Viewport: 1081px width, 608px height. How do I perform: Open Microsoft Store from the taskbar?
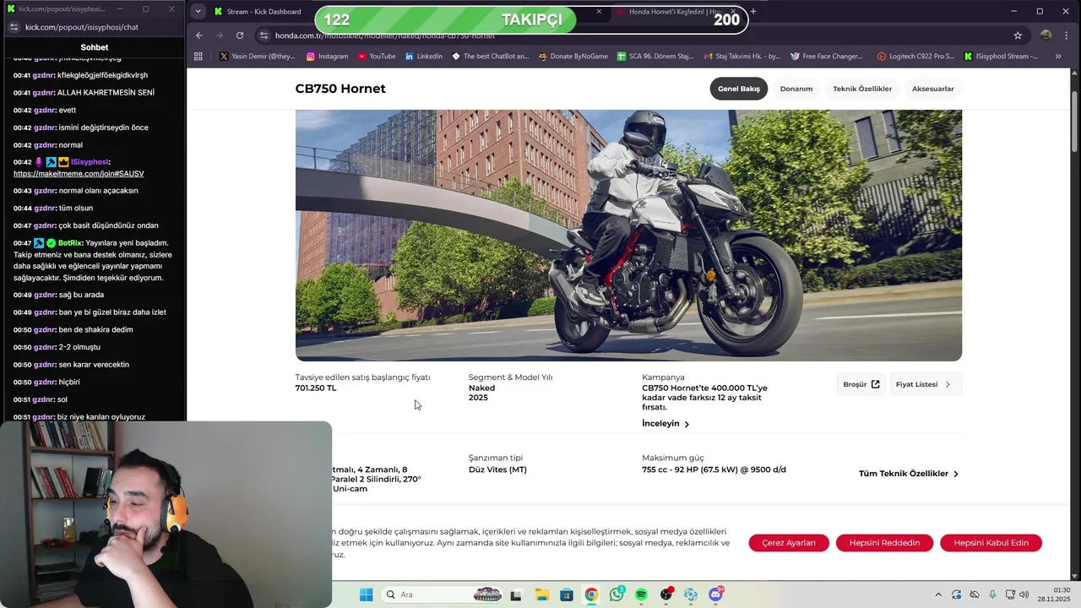pyautogui.click(x=566, y=594)
